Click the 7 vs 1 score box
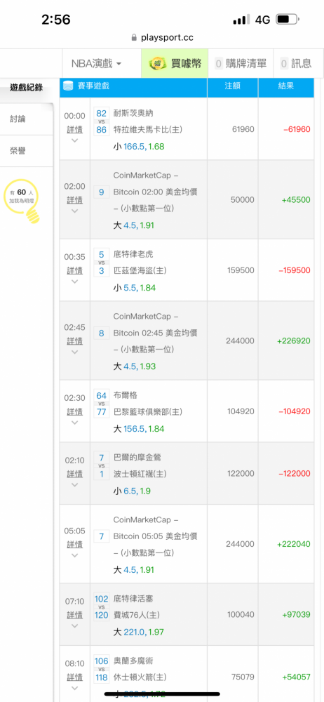 [102, 465]
